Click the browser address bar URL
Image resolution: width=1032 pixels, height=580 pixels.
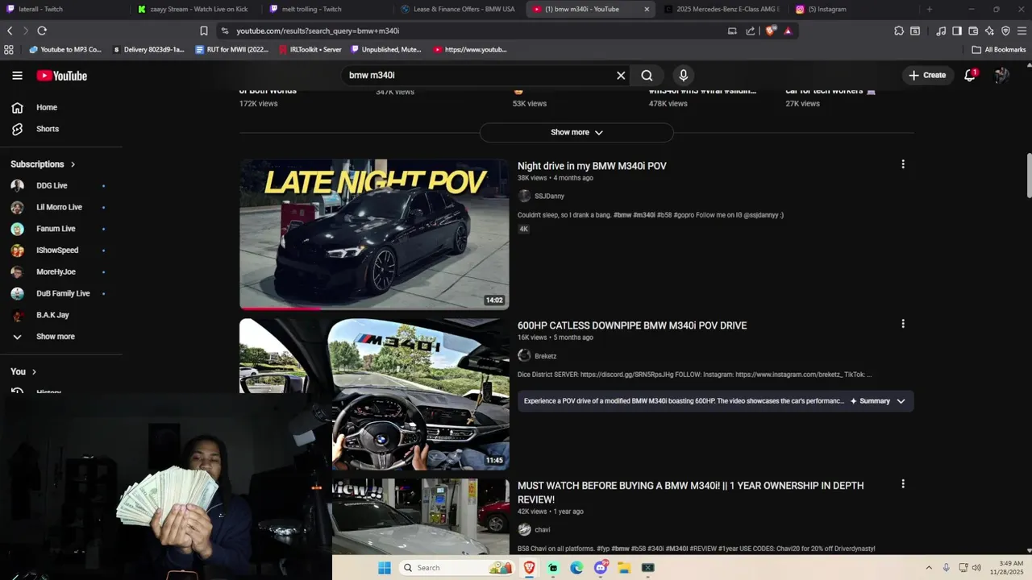pos(318,31)
